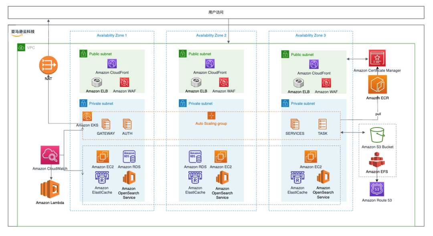Viewport: 433px width, 236px height.
Task: Select Amazon CloudFront icon in Availability Zone 2
Action: 210,64
